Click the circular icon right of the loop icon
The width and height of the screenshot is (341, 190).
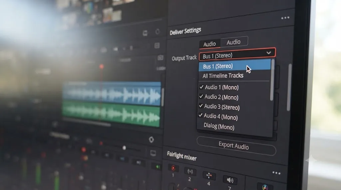click(158, 32)
